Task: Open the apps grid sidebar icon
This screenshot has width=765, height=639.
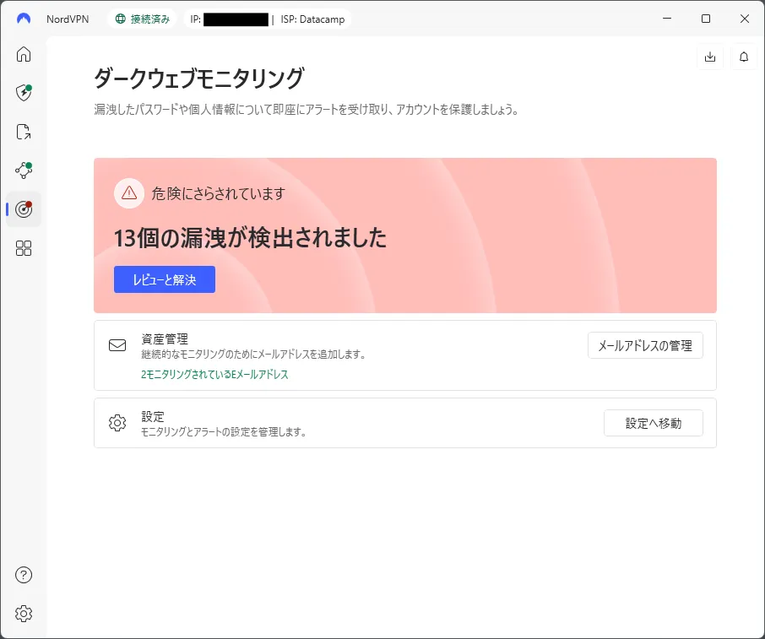Action: (x=24, y=248)
